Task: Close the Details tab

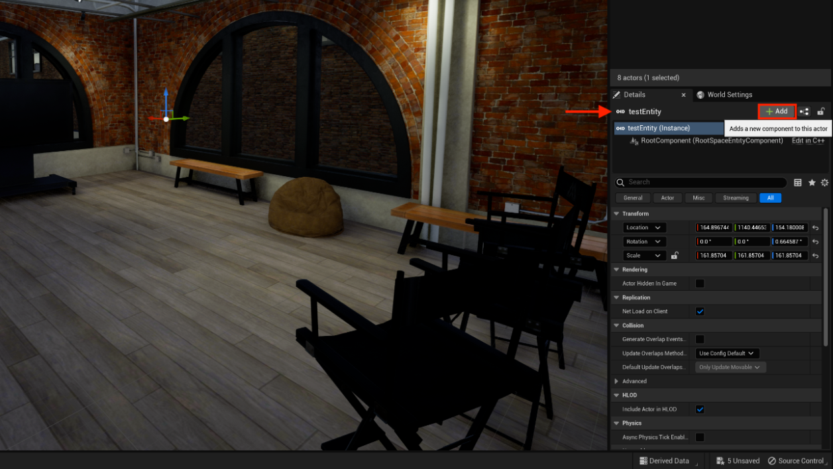Action: pos(684,95)
